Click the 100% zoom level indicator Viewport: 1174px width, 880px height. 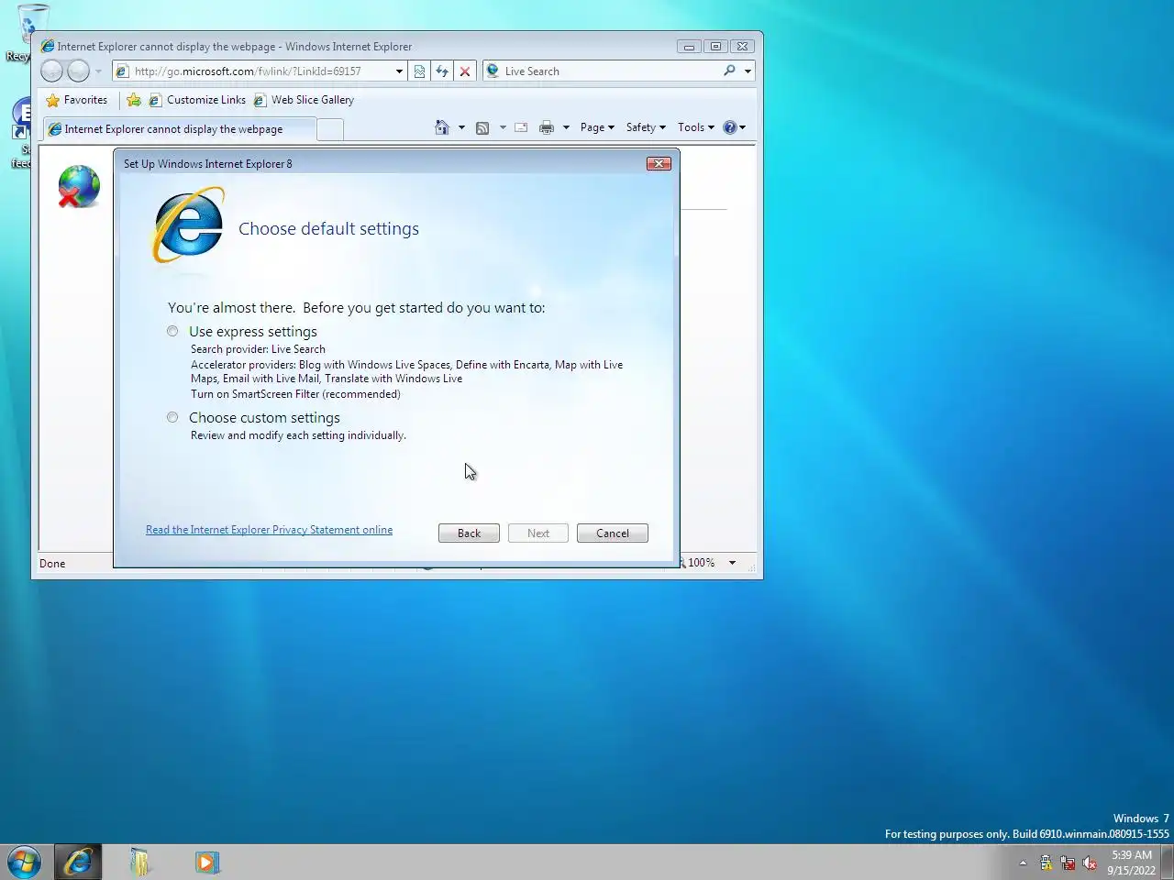click(701, 563)
